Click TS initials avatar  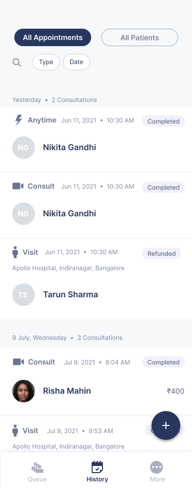click(x=24, y=295)
